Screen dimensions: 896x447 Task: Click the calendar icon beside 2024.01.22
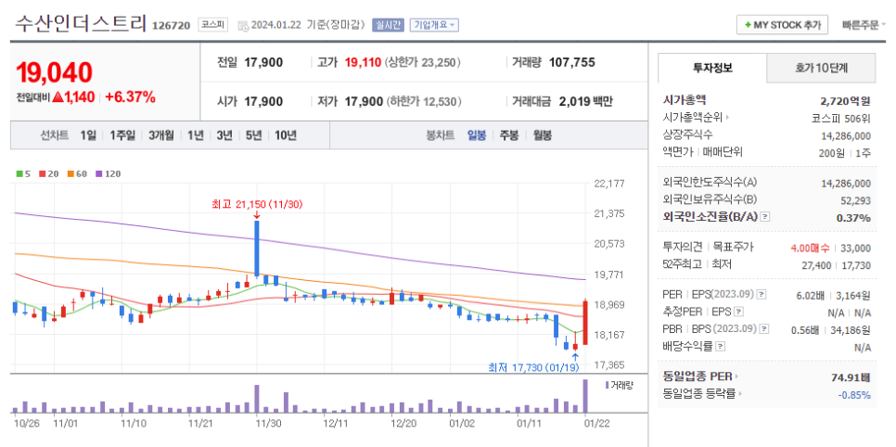coord(243,26)
